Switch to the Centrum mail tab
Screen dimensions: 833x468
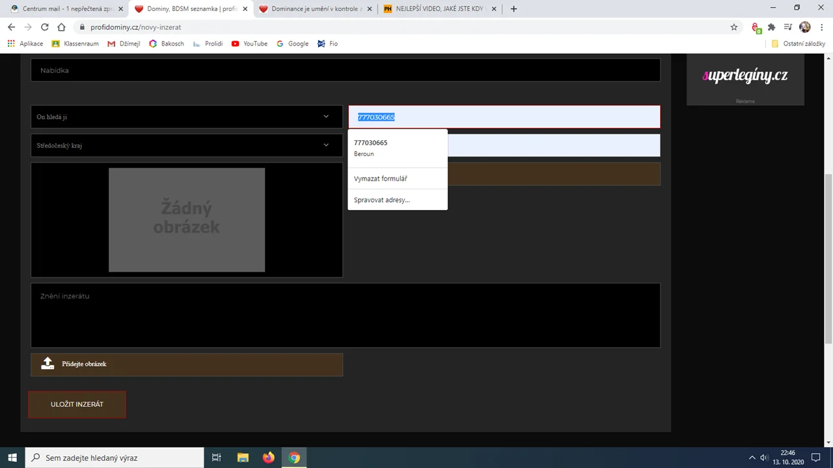click(64, 9)
